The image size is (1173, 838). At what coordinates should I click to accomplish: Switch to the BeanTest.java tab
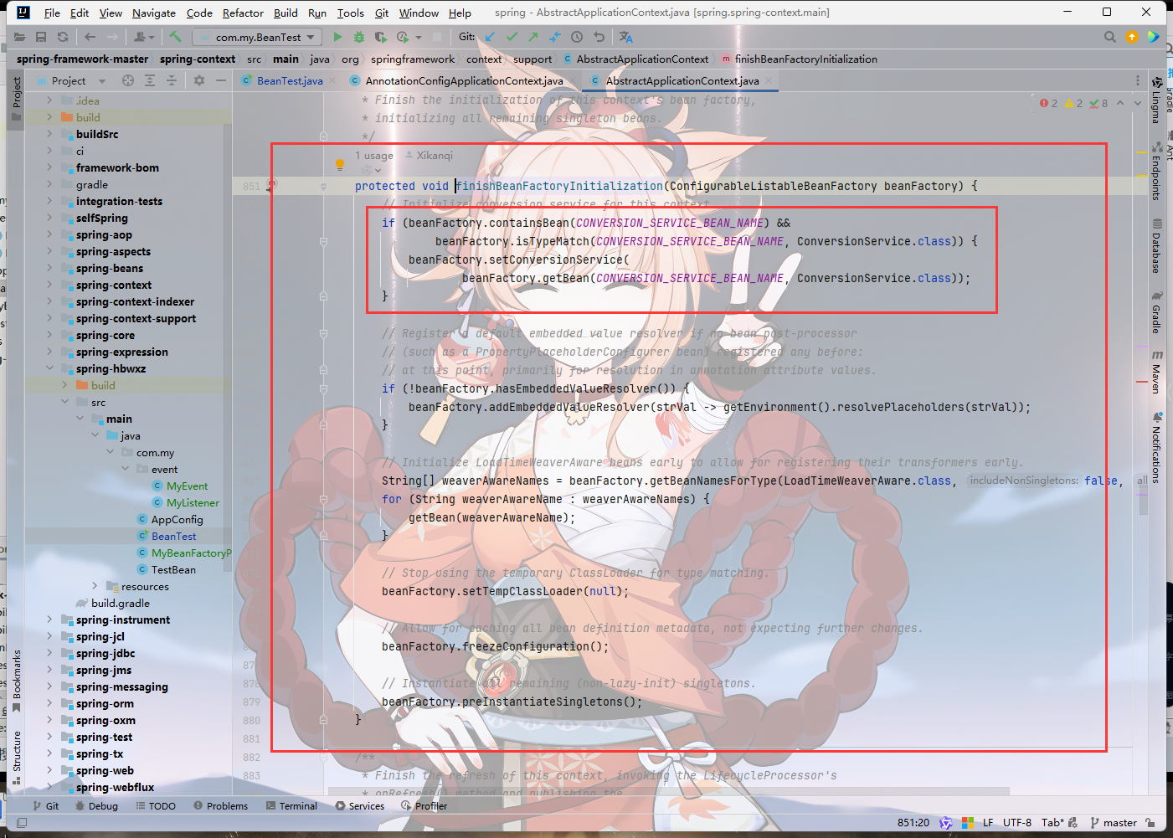coord(290,80)
